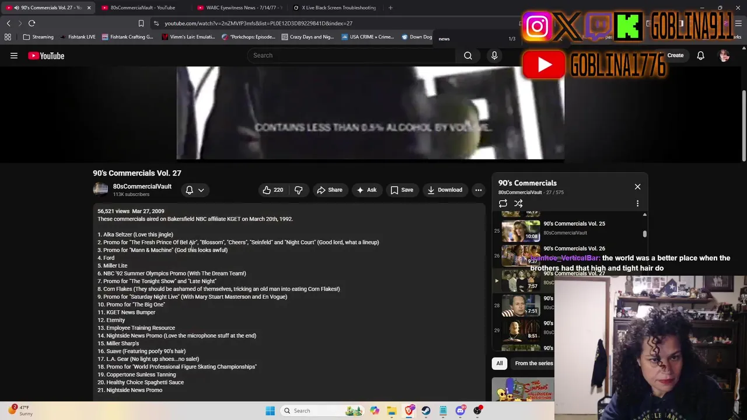
Task: Save the video to a playlist
Action: 402,190
